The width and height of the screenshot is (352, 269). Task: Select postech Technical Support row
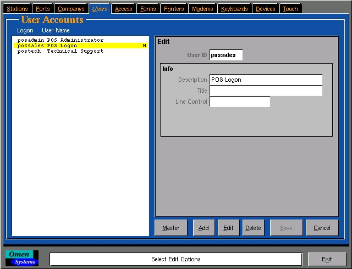point(80,51)
